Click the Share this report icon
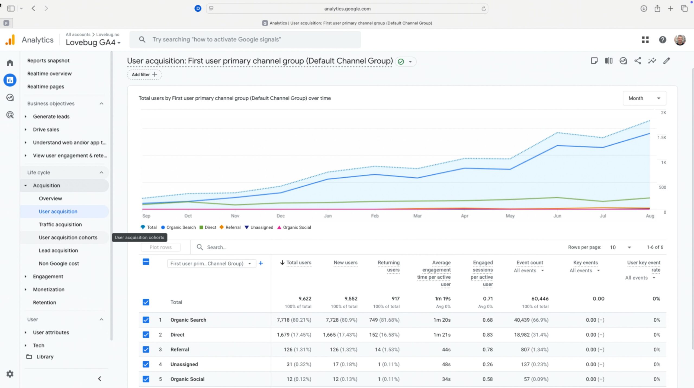Image resolution: width=694 pixels, height=388 pixels. [638, 61]
